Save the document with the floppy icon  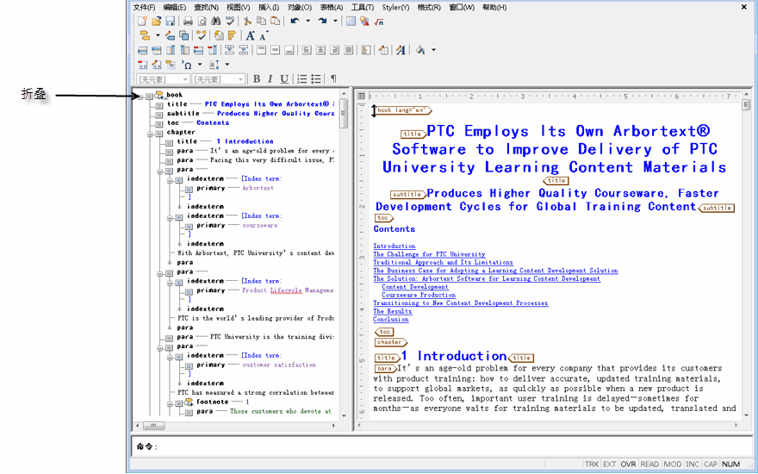171,22
